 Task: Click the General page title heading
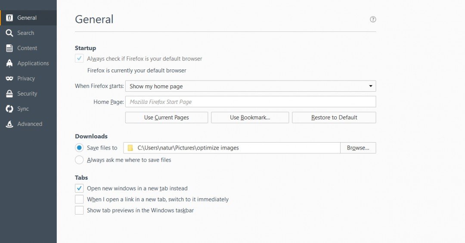94,19
